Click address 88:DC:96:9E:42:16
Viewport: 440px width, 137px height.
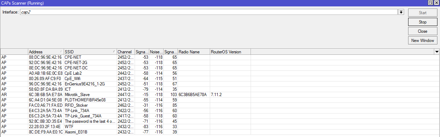pyautogui.click(x=45, y=57)
